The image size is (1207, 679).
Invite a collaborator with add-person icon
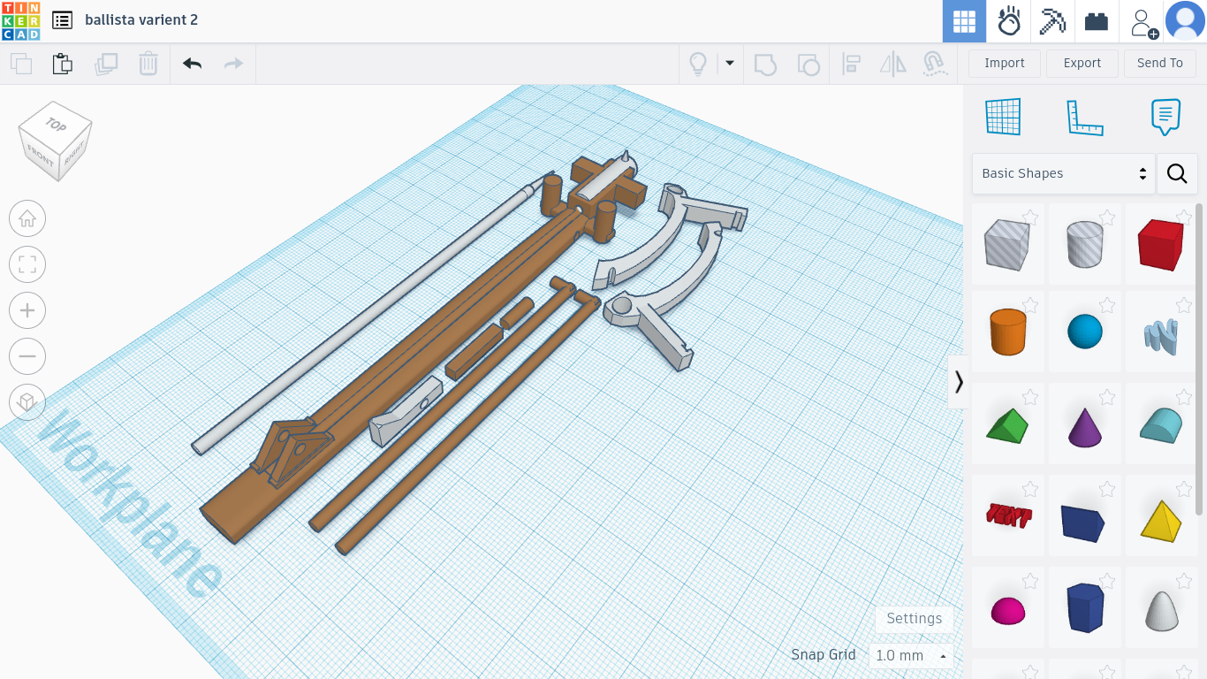(1144, 22)
